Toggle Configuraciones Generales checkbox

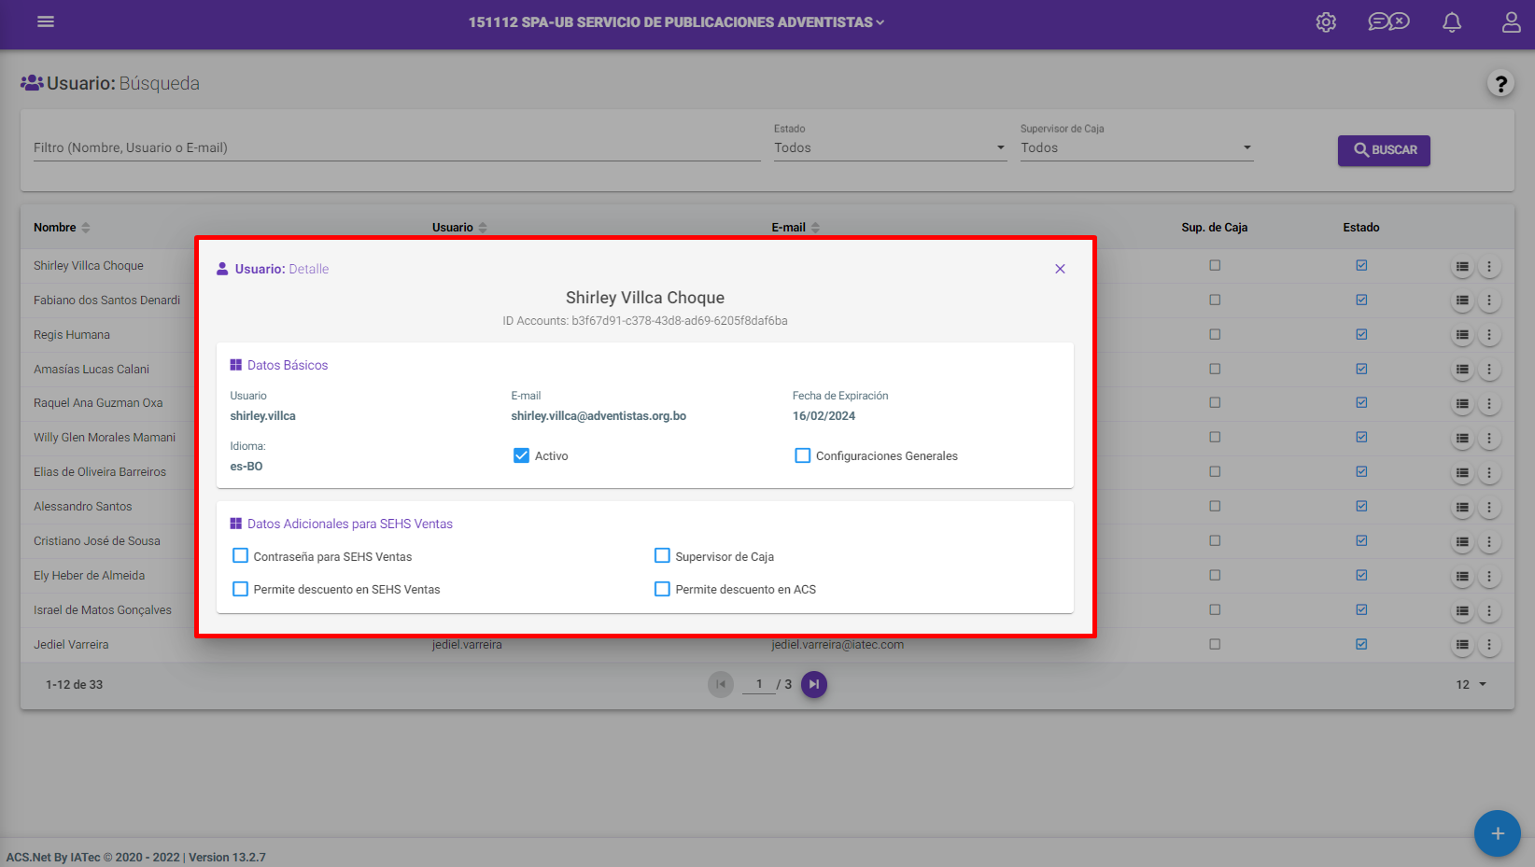point(802,455)
